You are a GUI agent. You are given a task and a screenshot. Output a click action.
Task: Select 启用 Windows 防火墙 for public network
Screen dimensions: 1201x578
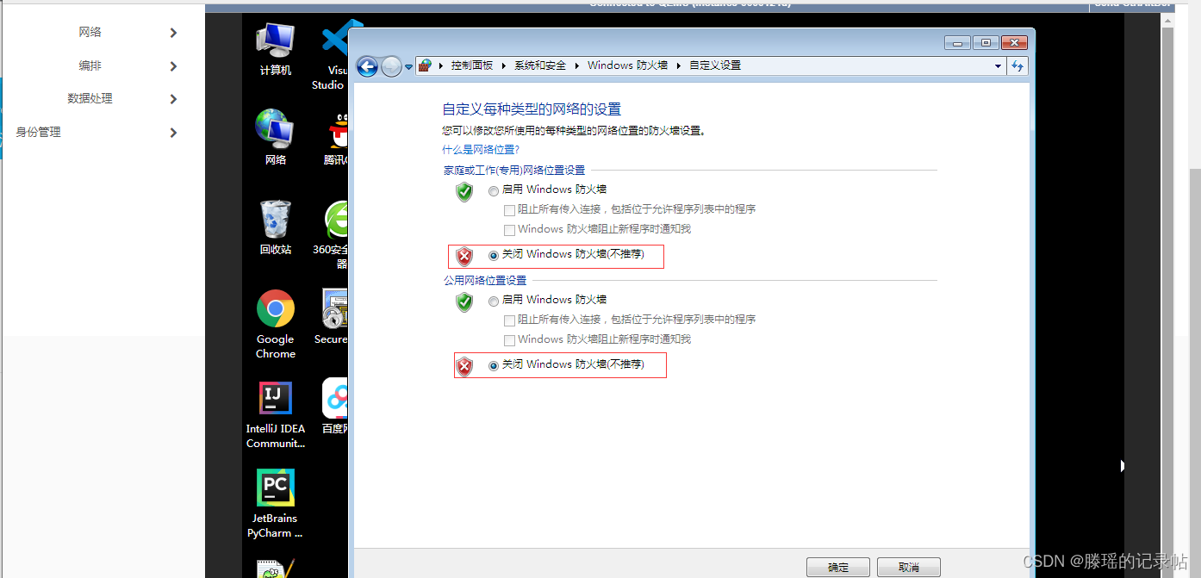(x=494, y=301)
